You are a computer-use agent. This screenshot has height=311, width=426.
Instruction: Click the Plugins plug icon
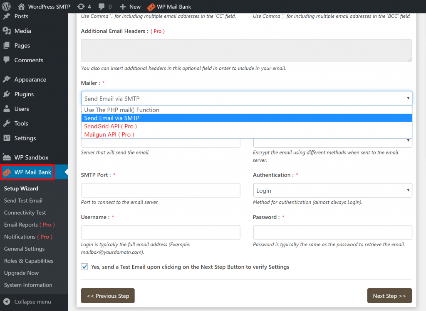[x=7, y=94]
